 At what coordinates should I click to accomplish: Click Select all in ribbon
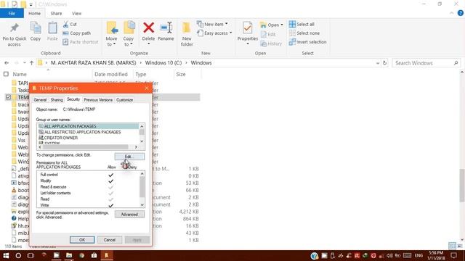(x=302, y=24)
